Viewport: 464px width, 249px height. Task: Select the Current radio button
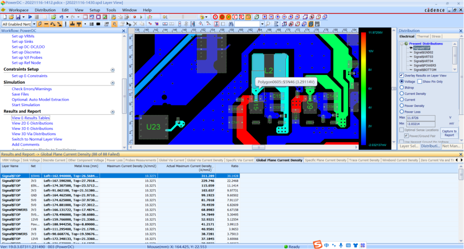(401, 100)
